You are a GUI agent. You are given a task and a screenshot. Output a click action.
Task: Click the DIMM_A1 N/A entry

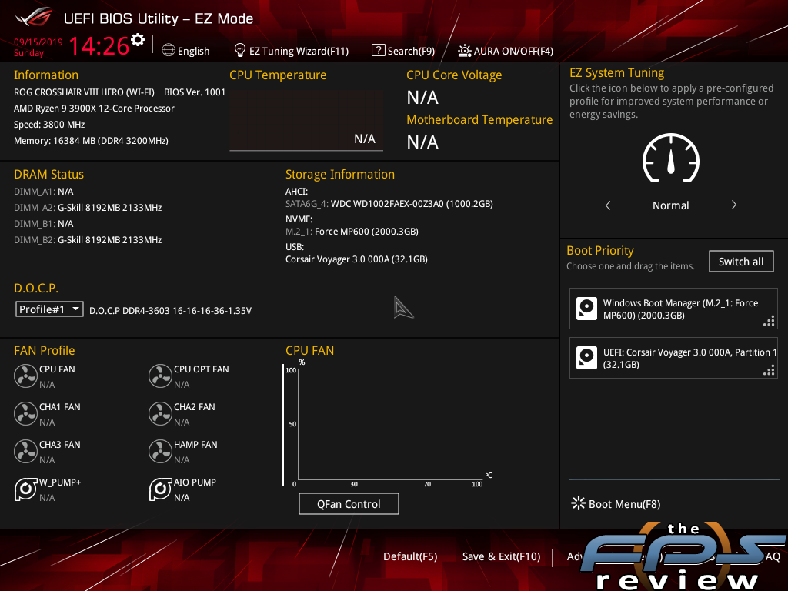pyautogui.click(x=44, y=192)
